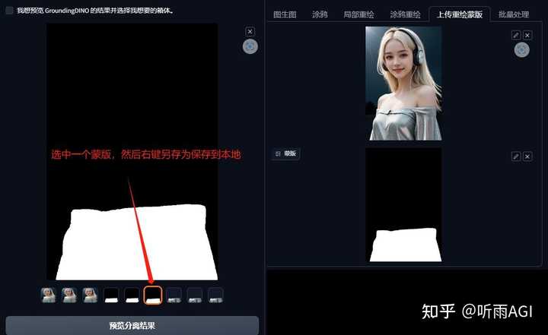Viewport: 548px width, 335px height.
Task: Select the third portrait thumbnail in gallery
Action: pos(90,295)
